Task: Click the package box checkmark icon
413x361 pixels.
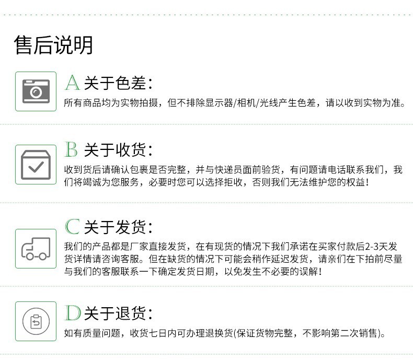Action: [36, 165]
